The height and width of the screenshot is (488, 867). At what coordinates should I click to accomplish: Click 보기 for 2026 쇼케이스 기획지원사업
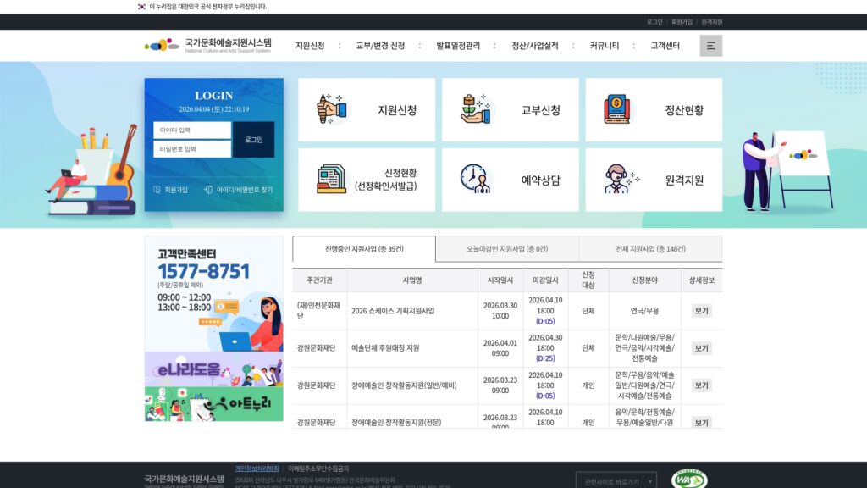tap(701, 312)
